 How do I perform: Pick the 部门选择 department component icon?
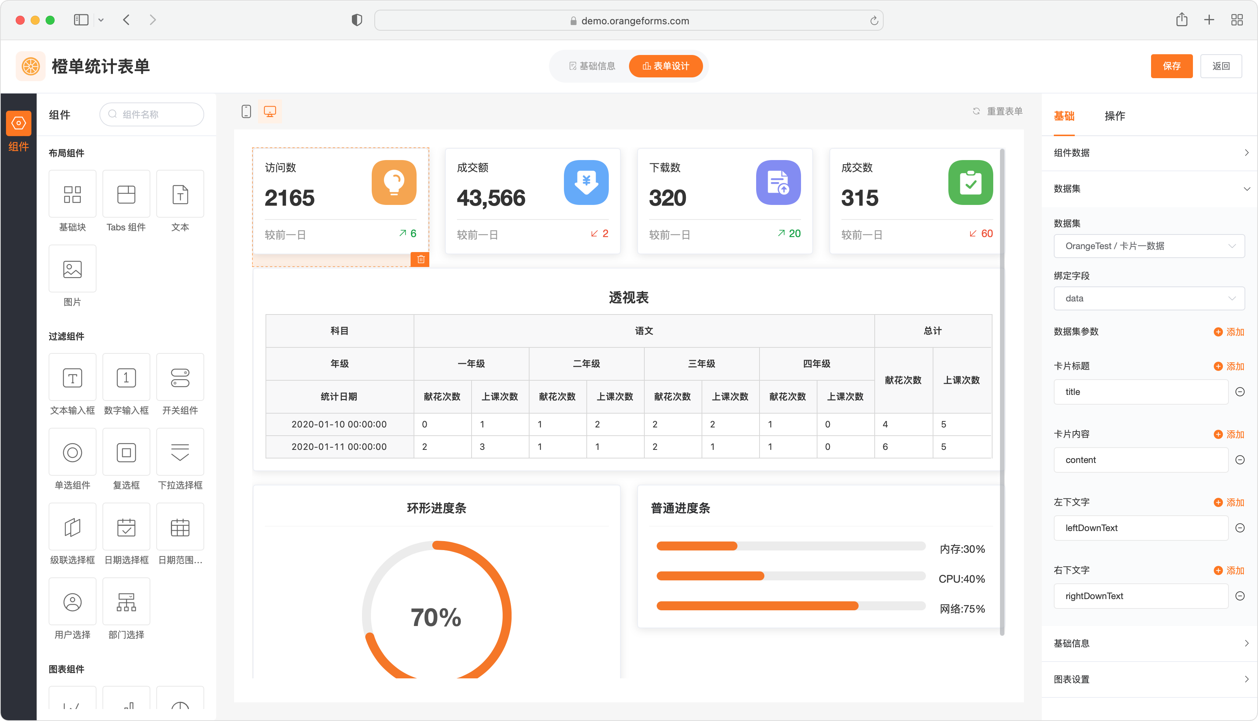point(126,602)
